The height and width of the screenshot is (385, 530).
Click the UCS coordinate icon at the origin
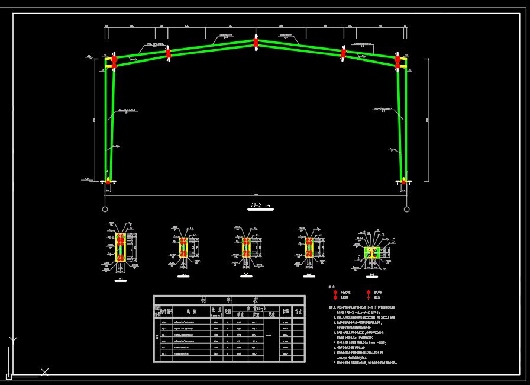[9, 376]
